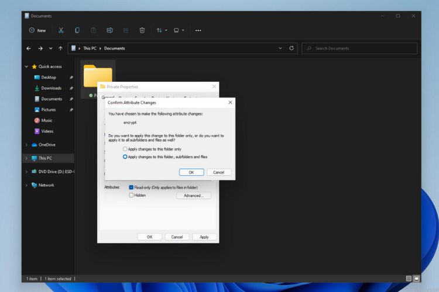Toggle the Read-only attribute checkbox

tap(131, 187)
